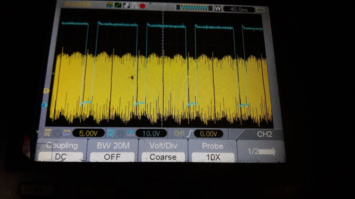355x199 pixels.
Task: Toggle BW 20M limit from OFF
Action: point(112,157)
